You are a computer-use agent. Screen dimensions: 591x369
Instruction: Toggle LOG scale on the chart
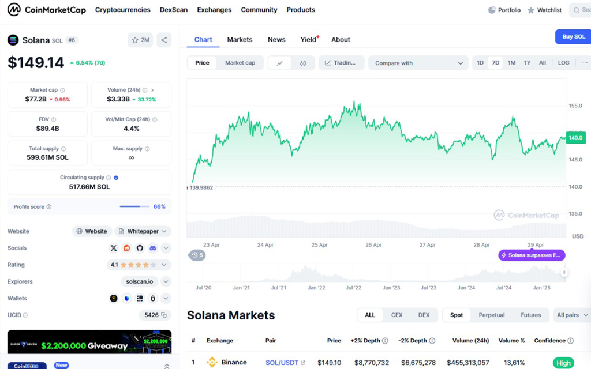pos(563,63)
